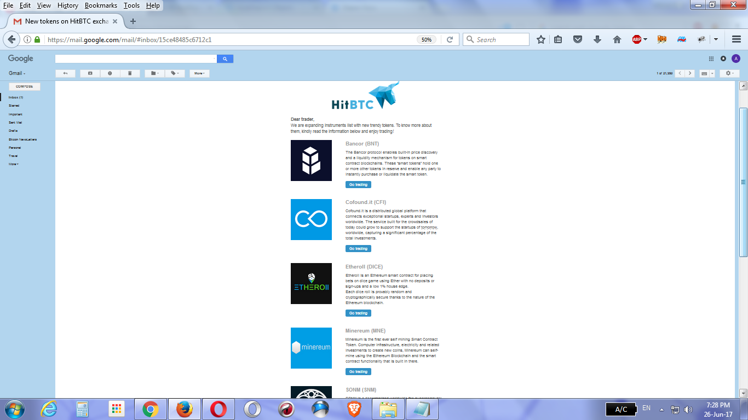This screenshot has height=420, width=748.
Task: Open the Move to folder dropdown
Action: coord(154,73)
